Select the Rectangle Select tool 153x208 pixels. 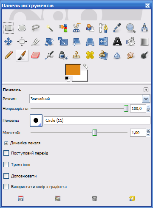[8, 28]
